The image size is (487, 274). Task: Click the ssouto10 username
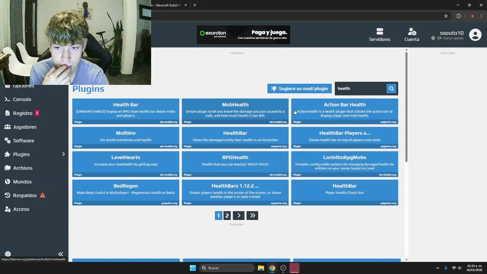[x=452, y=33]
